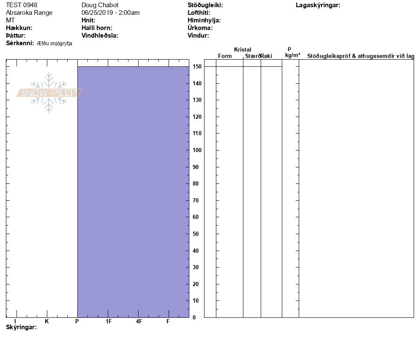
Task: Click the 'Stöðugleiki:' label
Action: click(205, 5)
